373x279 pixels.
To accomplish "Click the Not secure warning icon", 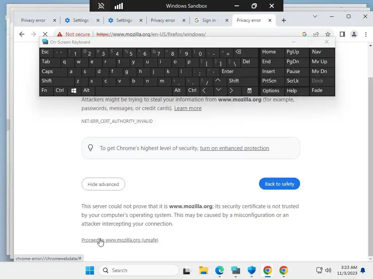I will pyautogui.click(x=60, y=34).
